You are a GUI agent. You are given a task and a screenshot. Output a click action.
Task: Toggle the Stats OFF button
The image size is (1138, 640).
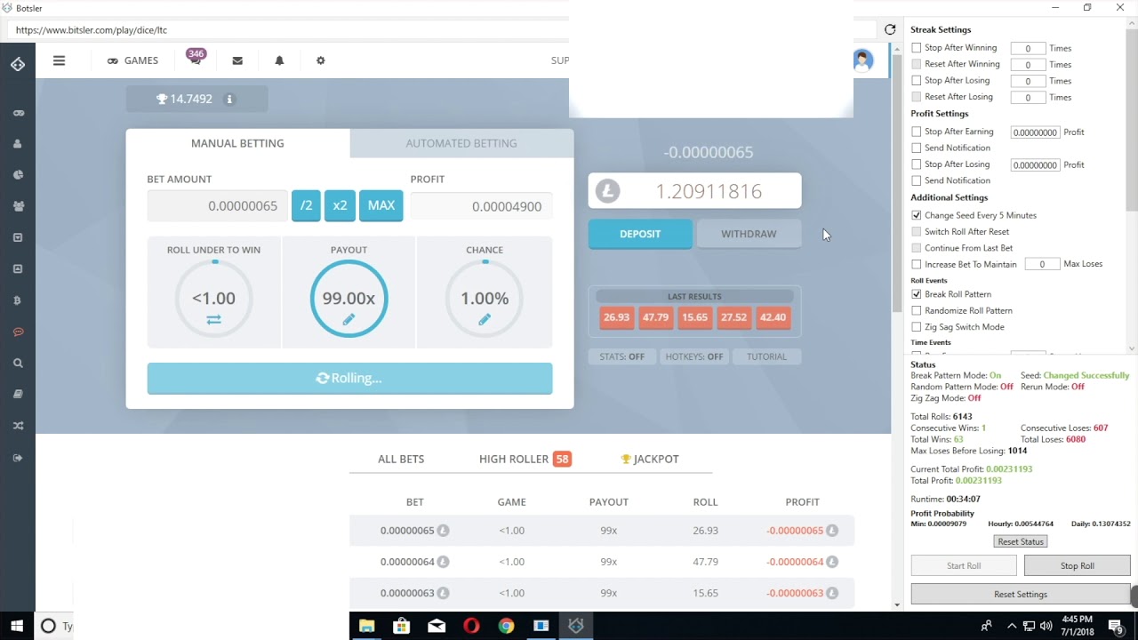pyautogui.click(x=621, y=356)
